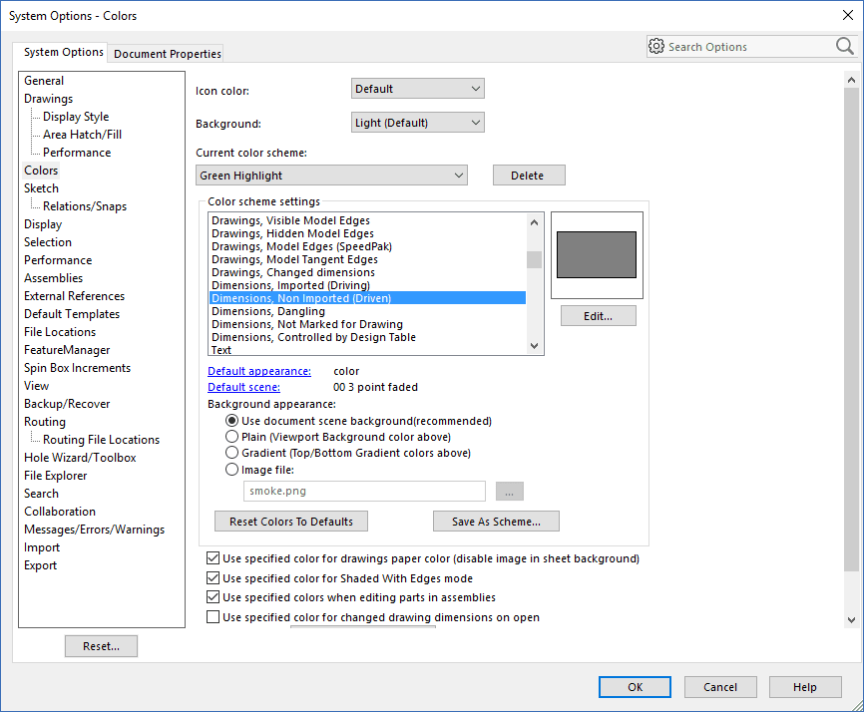Image resolution: width=864 pixels, height=712 pixels.
Task: Switch to the Document Properties tab
Action: click(x=168, y=54)
